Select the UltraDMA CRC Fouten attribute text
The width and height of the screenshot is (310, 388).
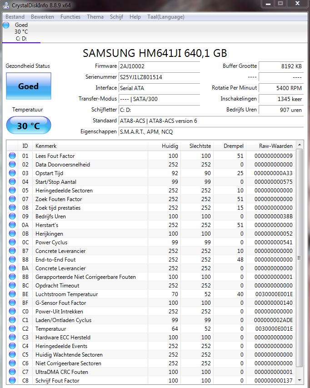61,372
